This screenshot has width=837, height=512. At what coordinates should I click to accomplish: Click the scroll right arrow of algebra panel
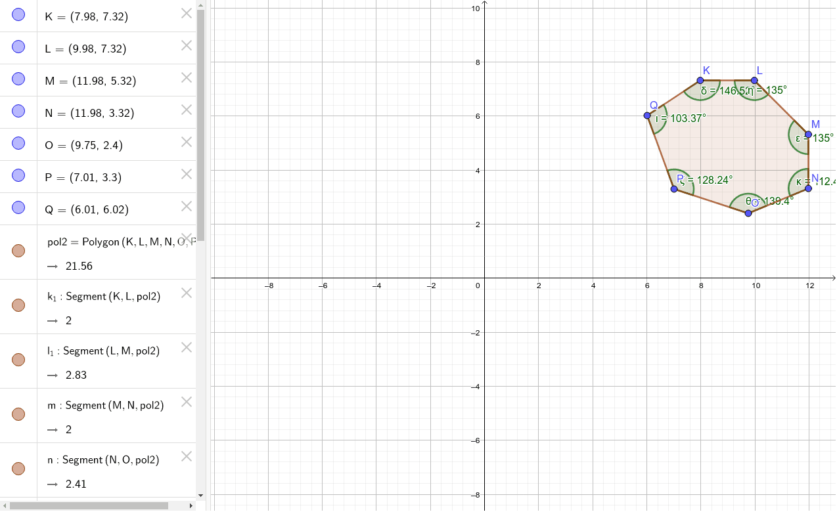tap(191, 506)
